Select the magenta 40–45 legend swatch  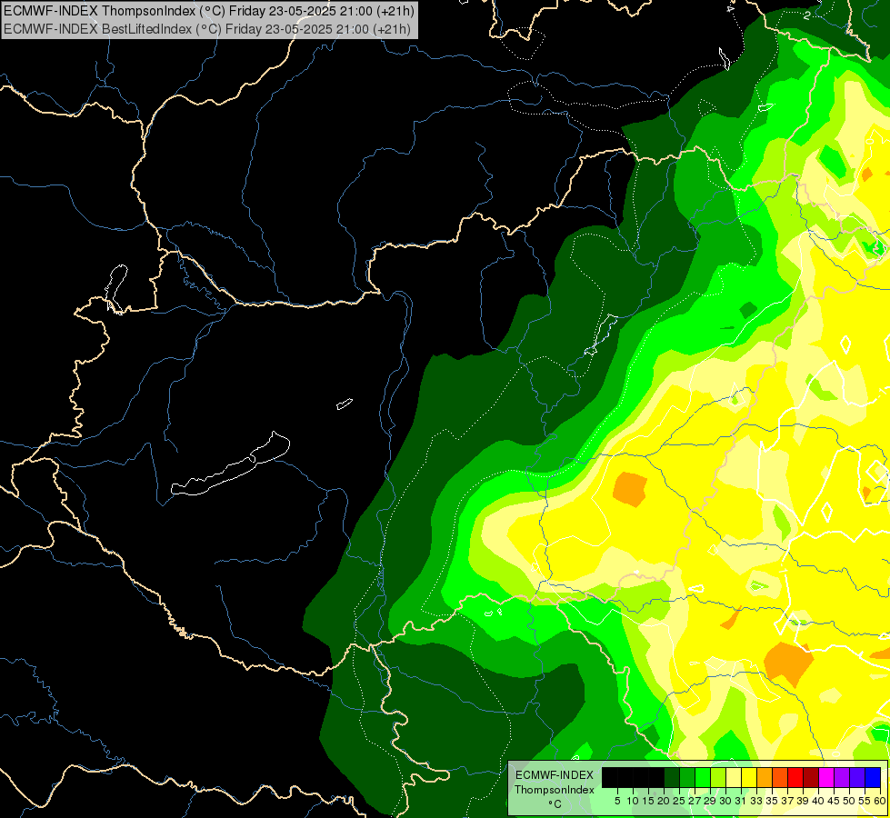point(827,777)
